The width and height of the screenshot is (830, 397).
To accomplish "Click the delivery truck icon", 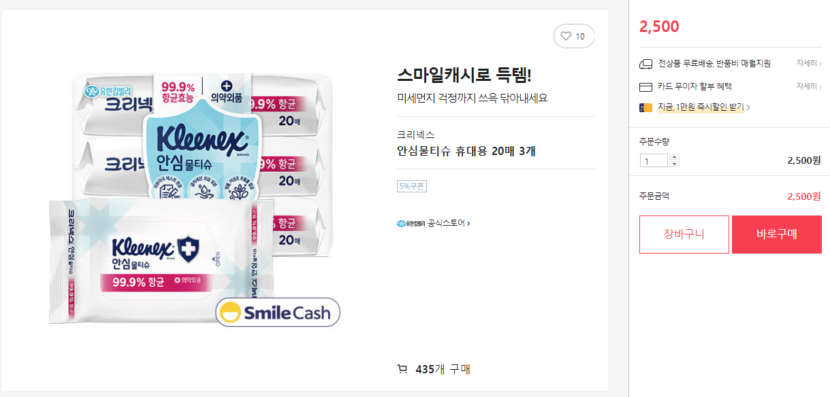I will point(645,64).
